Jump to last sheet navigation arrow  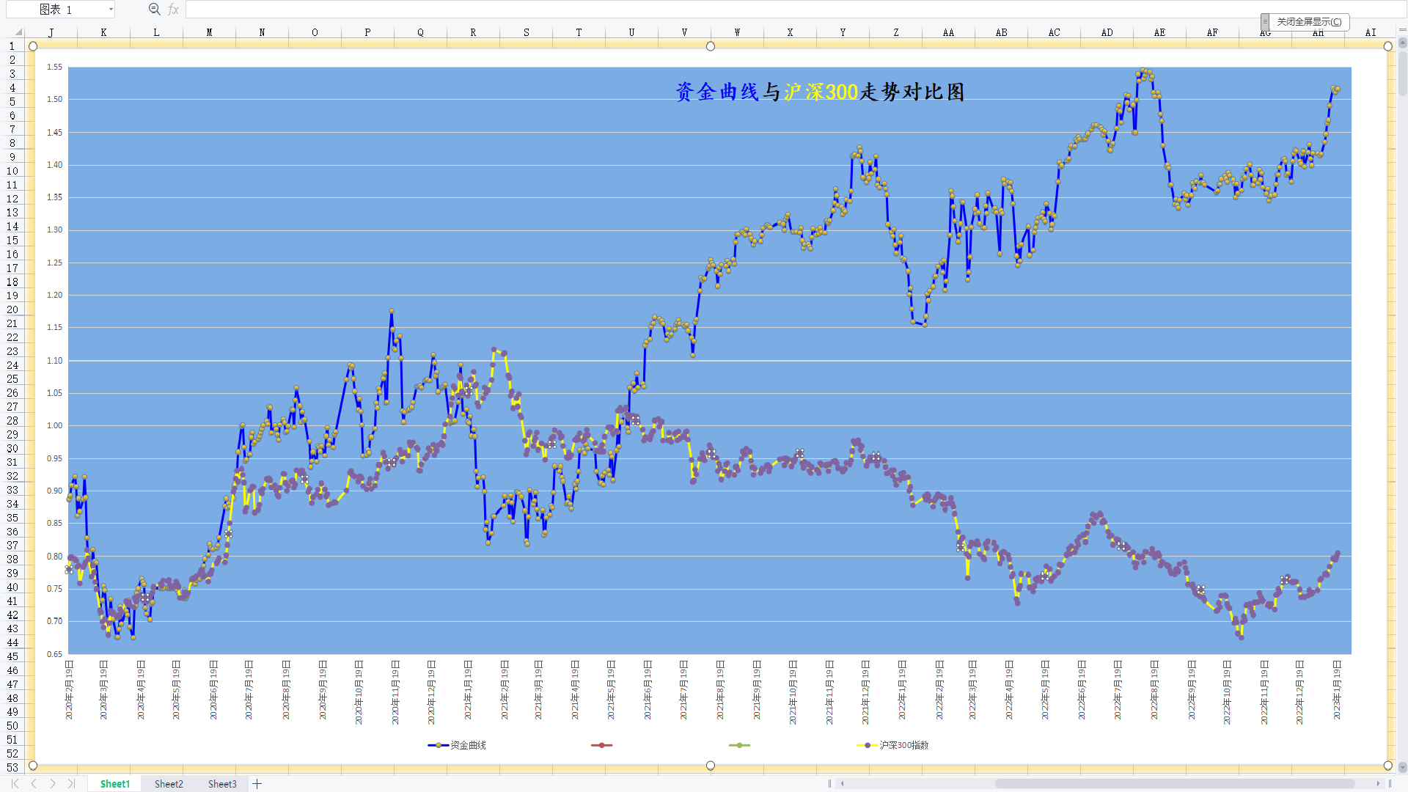click(x=71, y=784)
